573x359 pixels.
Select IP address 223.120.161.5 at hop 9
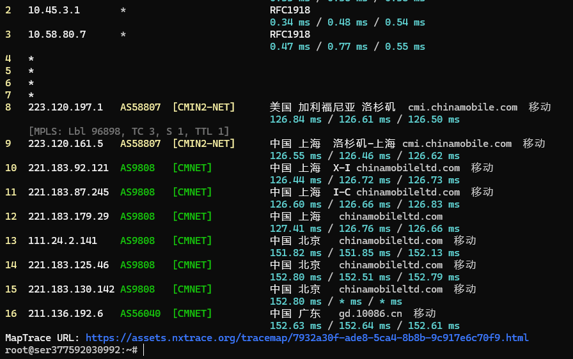[x=65, y=144]
